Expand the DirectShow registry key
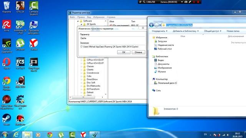The image size is (246, 138). point(81,79)
